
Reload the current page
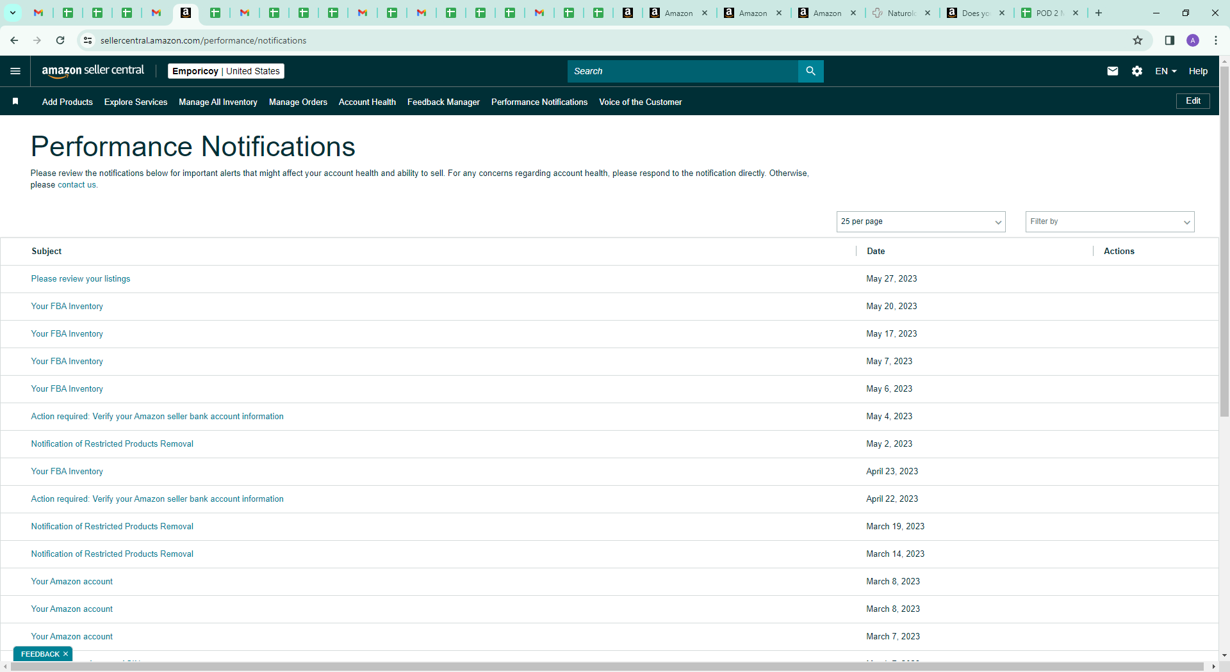point(60,40)
